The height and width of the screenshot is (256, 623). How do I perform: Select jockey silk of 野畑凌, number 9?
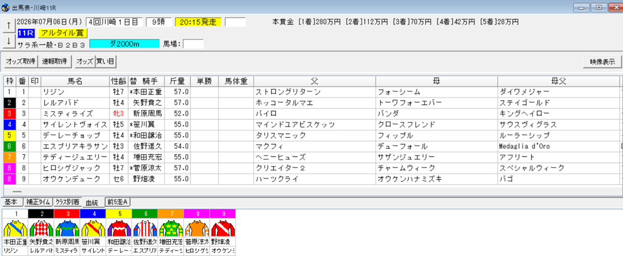[x=223, y=228]
